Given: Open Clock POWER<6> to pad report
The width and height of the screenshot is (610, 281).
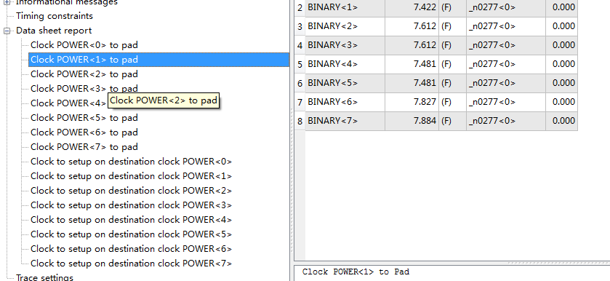Looking at the screenshot, I should tap(84, 132).
